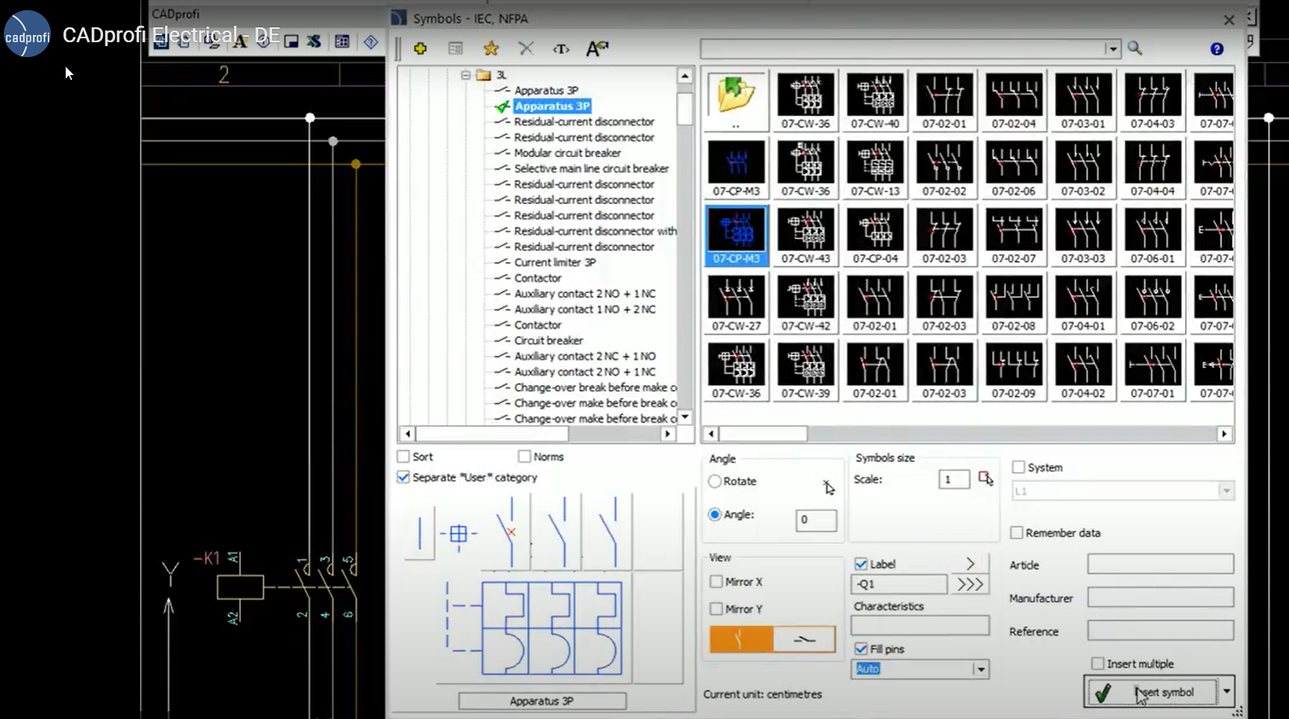Click the triple arrow next label button
The image size is (1289, 719).
click(x=970, y=584)
